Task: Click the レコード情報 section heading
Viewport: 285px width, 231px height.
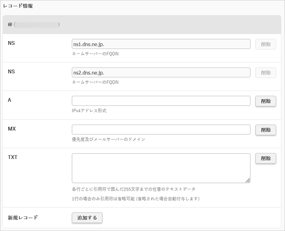Action: tap(18, 6)
